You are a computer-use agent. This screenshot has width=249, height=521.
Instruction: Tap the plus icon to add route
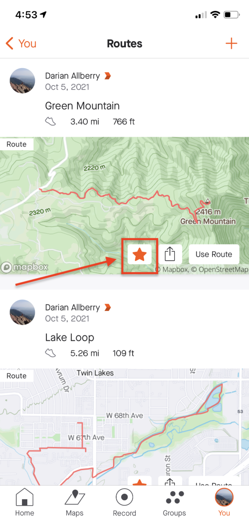point(231,44)
